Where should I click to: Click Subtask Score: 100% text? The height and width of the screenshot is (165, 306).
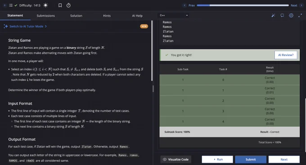(177, 132)
